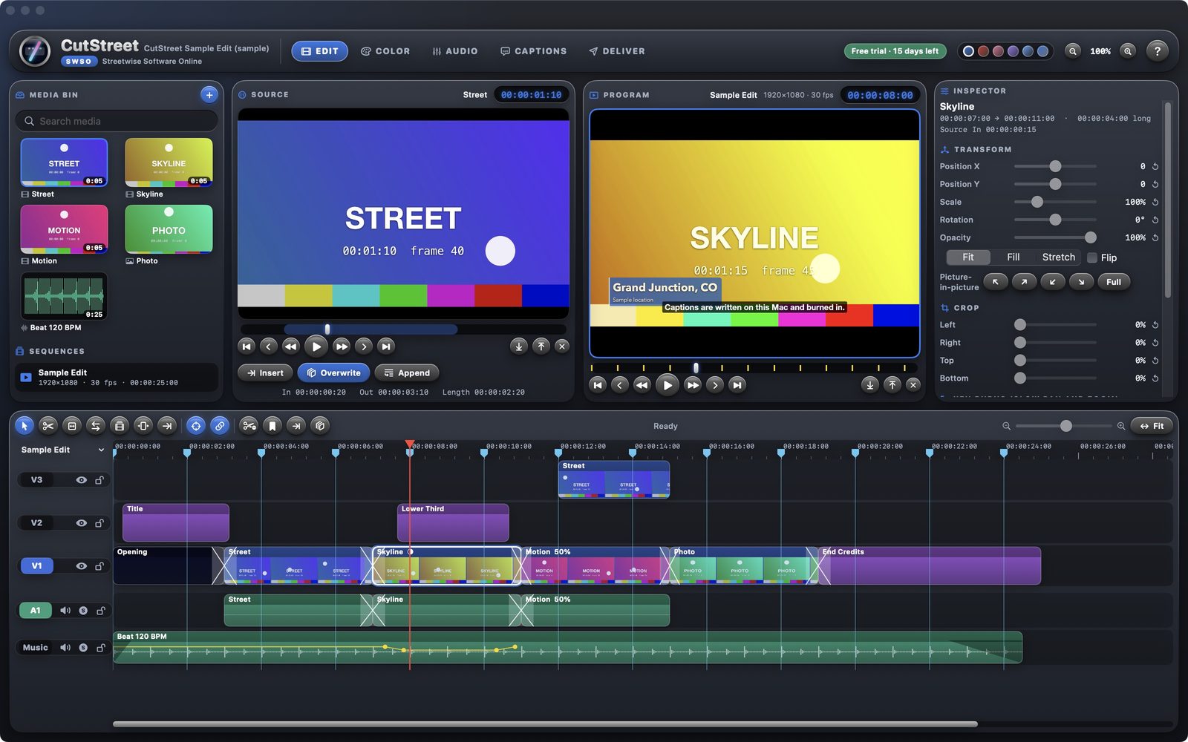The image size is (1188, 742).
Task: Hide the V2 track eye
Action: (x=81, y=523)
